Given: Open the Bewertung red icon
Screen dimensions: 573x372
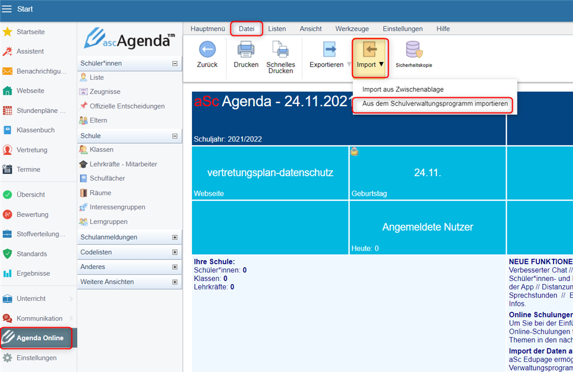Looking at the screenshot, I should point(7,215).
